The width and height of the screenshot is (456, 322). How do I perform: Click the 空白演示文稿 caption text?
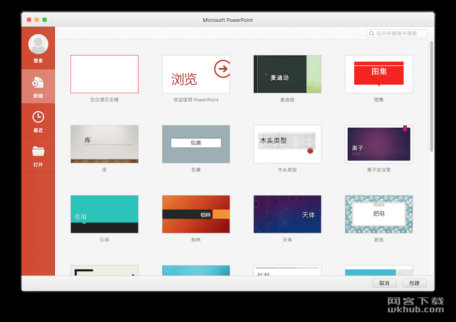(x=105, y=100)
